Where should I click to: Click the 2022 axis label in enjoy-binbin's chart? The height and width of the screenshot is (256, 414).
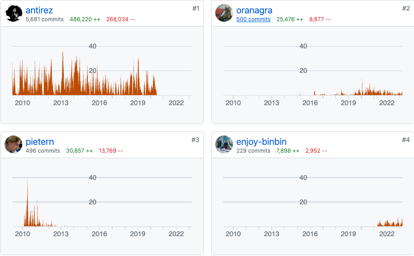tap(387, 234)
